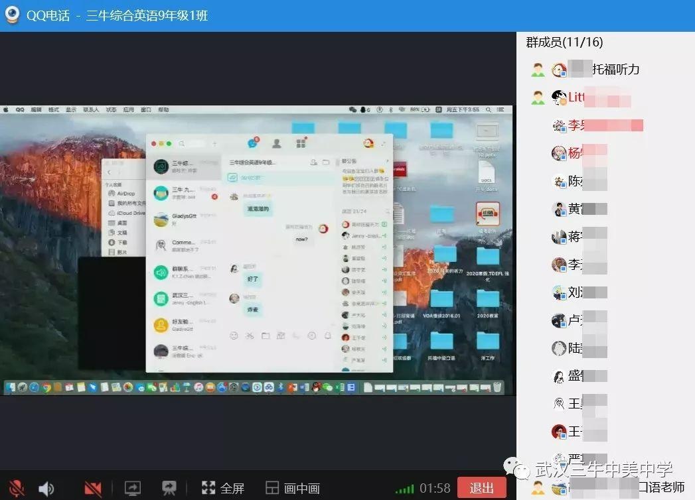Click the screen sharing icon in the call toolbar
The image size is (695, 500).
coord(133,486)
